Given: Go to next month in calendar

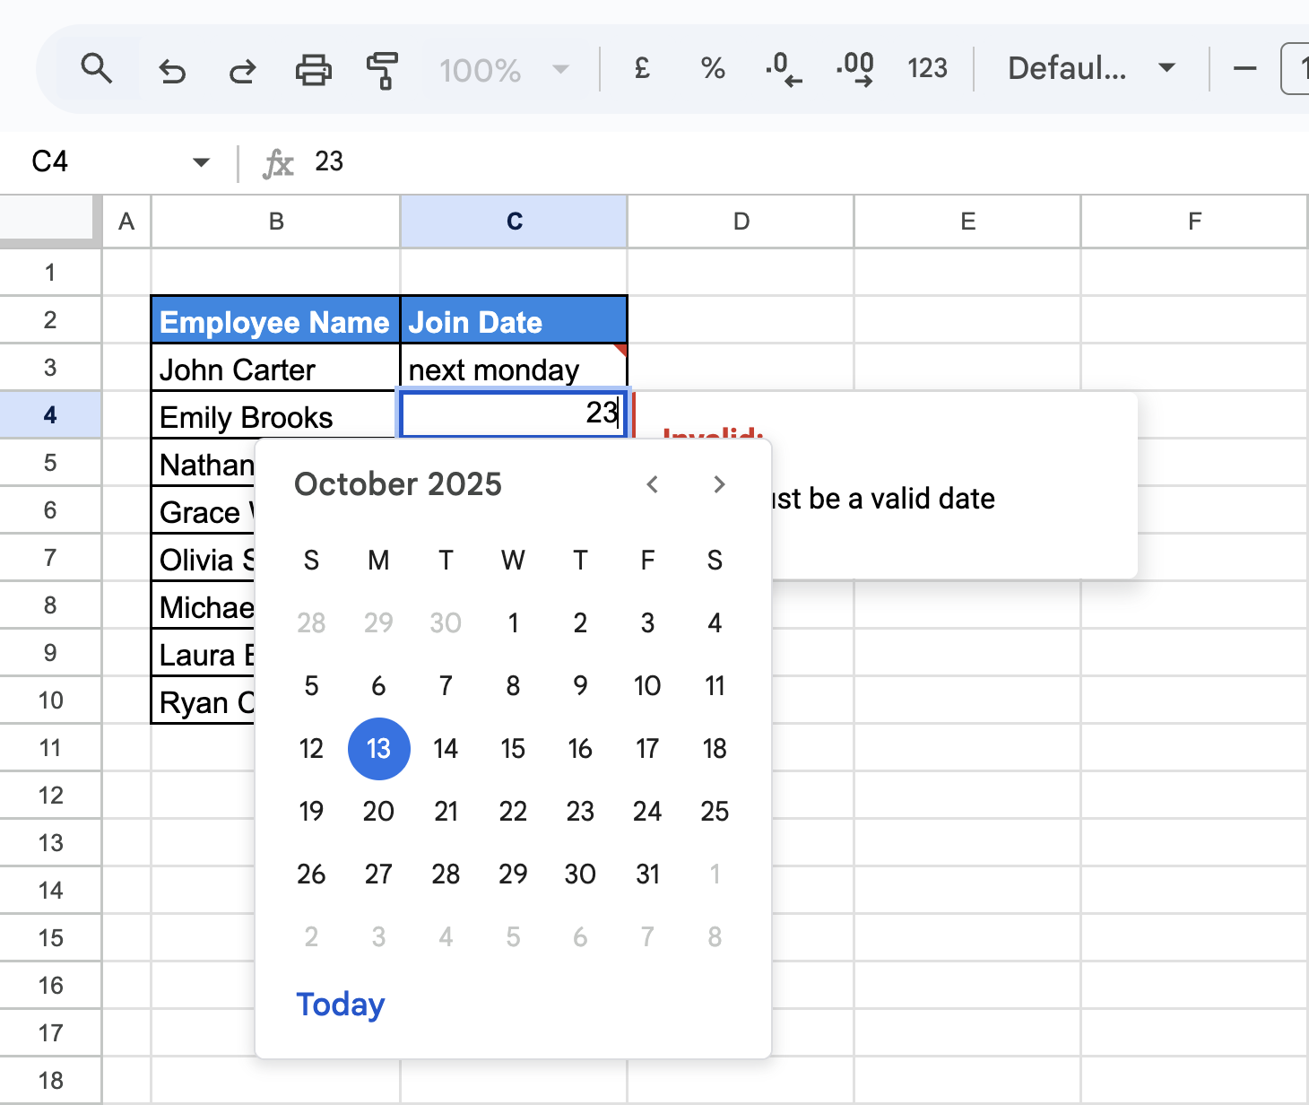Looking at the screenshot, I should coord(719,484).
